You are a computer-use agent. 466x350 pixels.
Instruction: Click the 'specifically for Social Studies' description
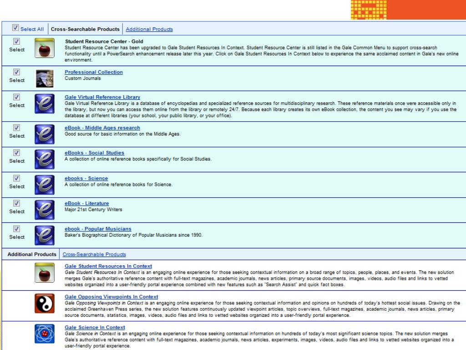click(138, 159)
